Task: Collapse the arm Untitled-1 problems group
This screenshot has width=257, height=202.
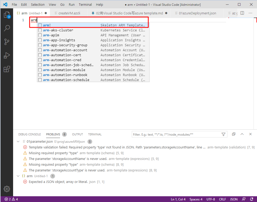Action: coord(18,176)
